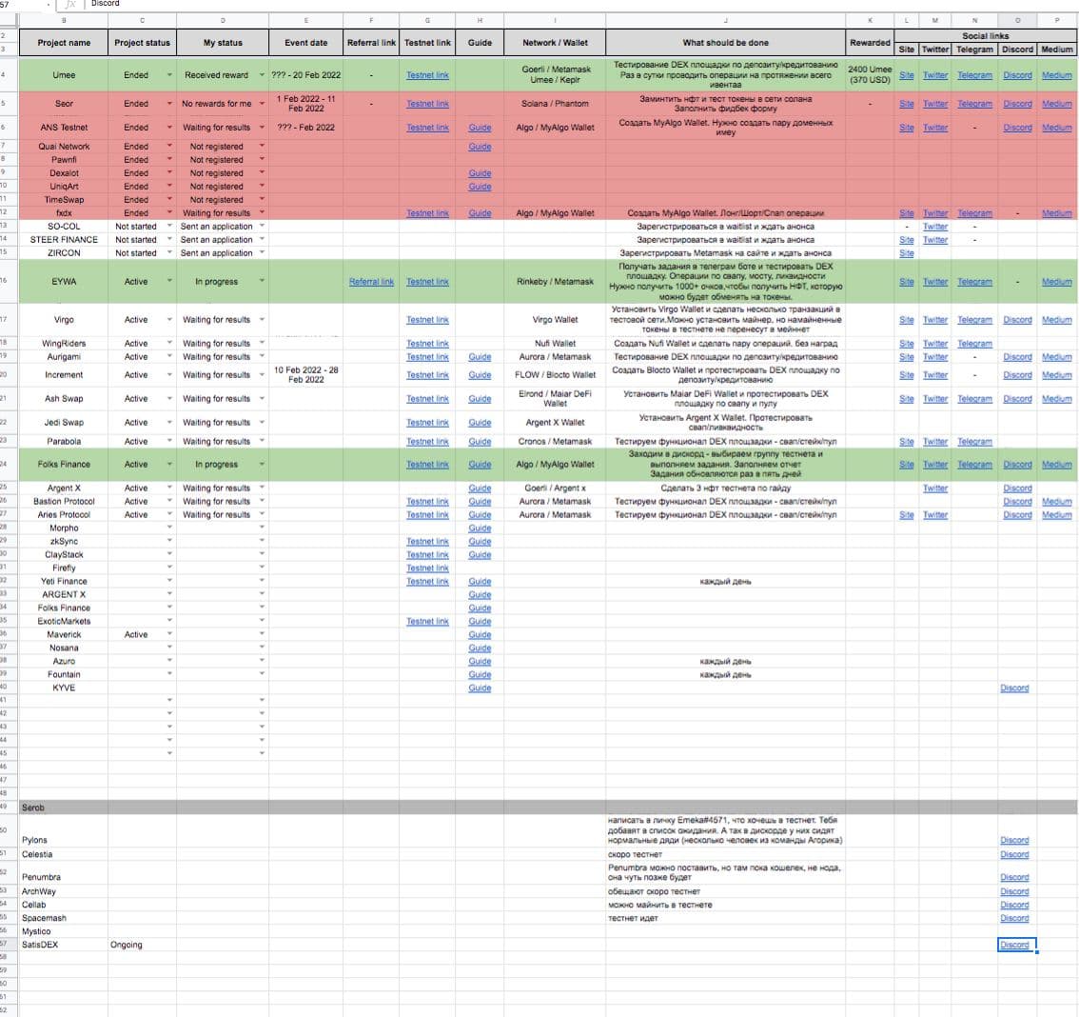The width and height of the screenshot is (1079, 1017).
Task: Select the 2400 Umee reward cell
Action: [x=870, y=74]
